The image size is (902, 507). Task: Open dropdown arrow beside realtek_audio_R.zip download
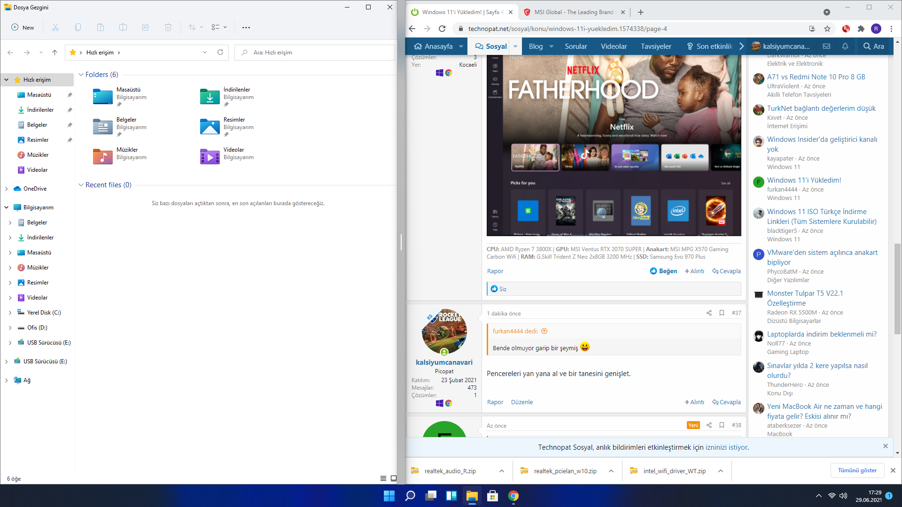pyautogui.click(x=502, y=471)
